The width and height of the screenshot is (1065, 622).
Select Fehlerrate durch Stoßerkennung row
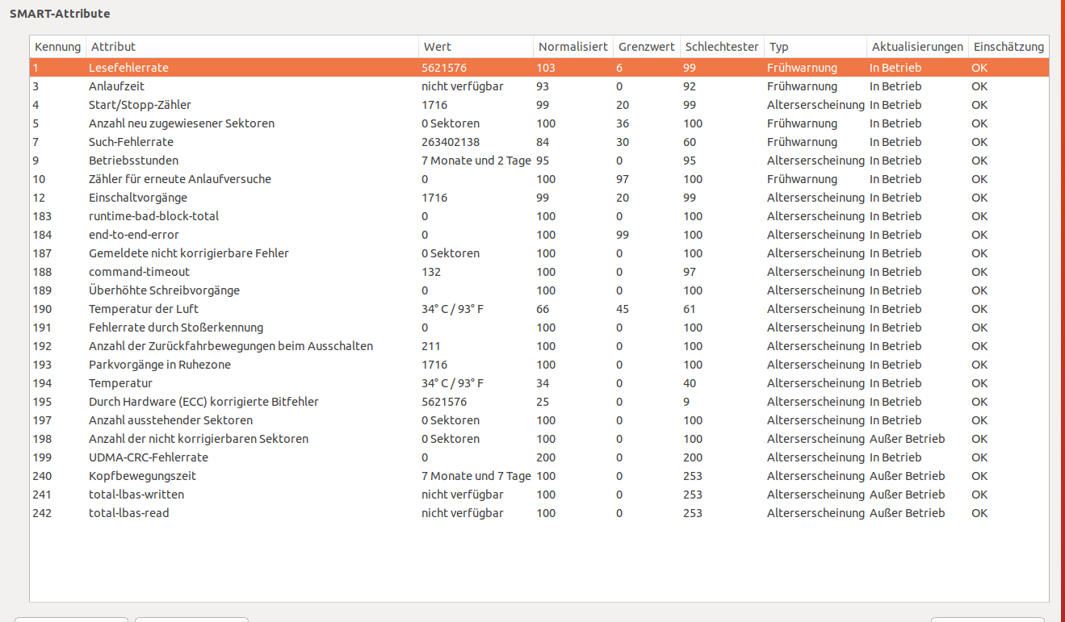(x=539, y=328)
